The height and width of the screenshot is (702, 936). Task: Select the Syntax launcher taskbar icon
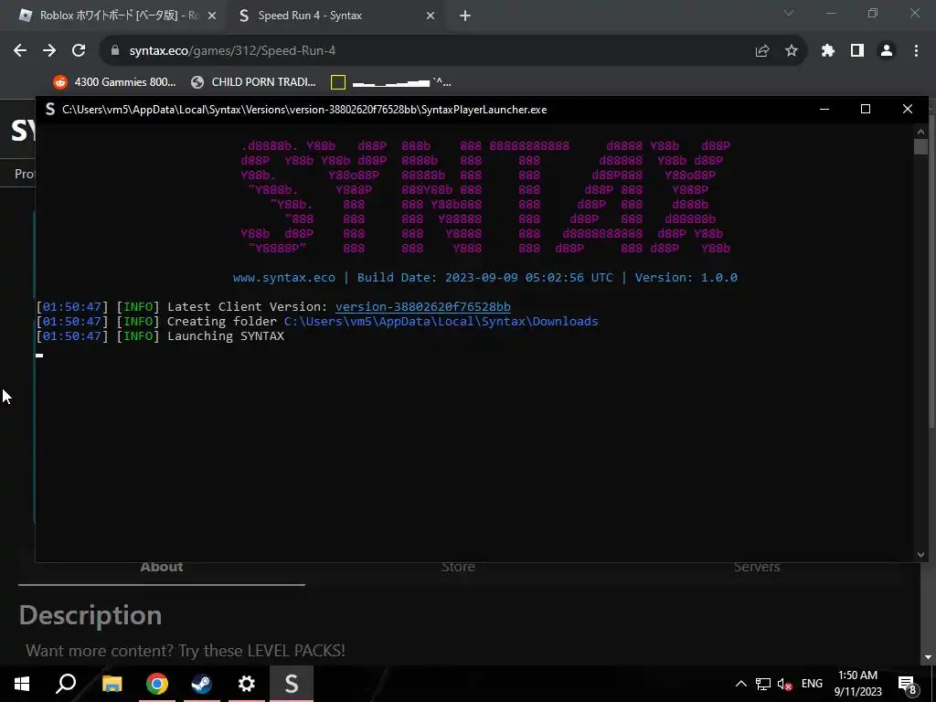coord(292,684)
